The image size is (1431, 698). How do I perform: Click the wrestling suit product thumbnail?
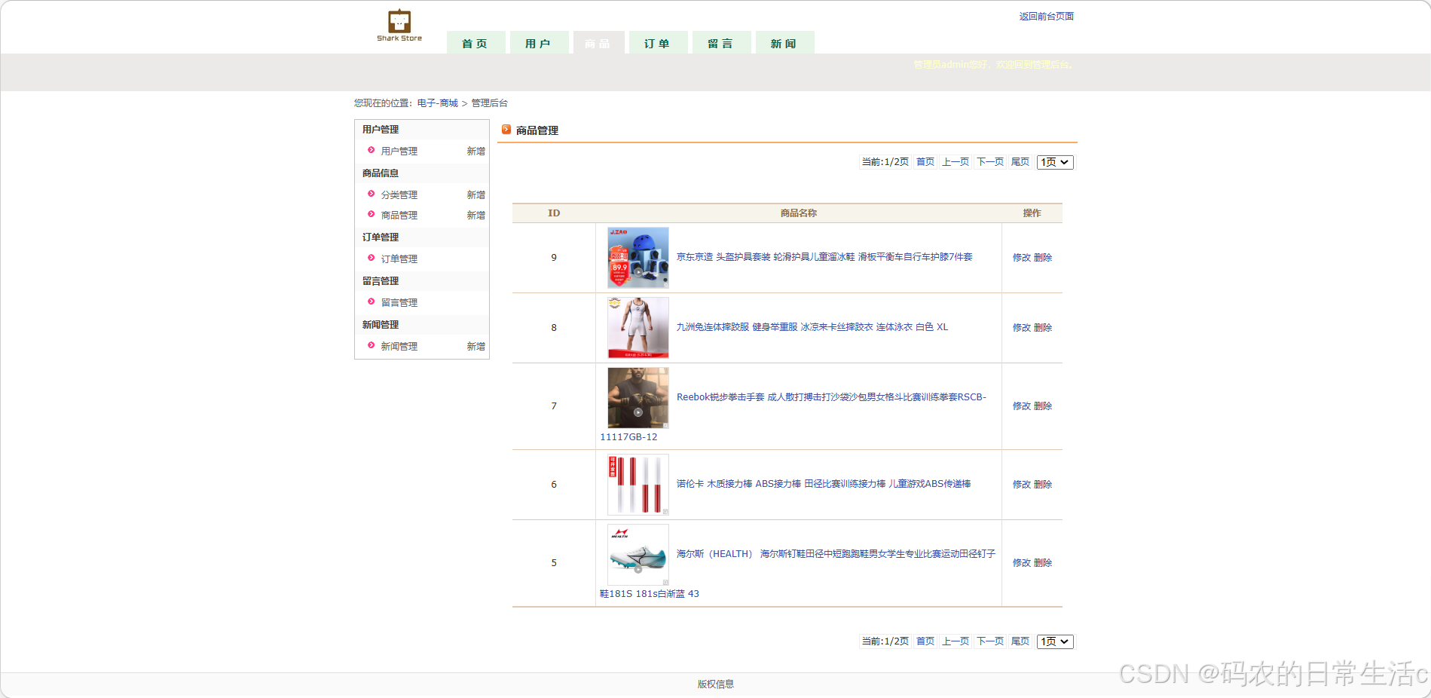pos(638,327)
